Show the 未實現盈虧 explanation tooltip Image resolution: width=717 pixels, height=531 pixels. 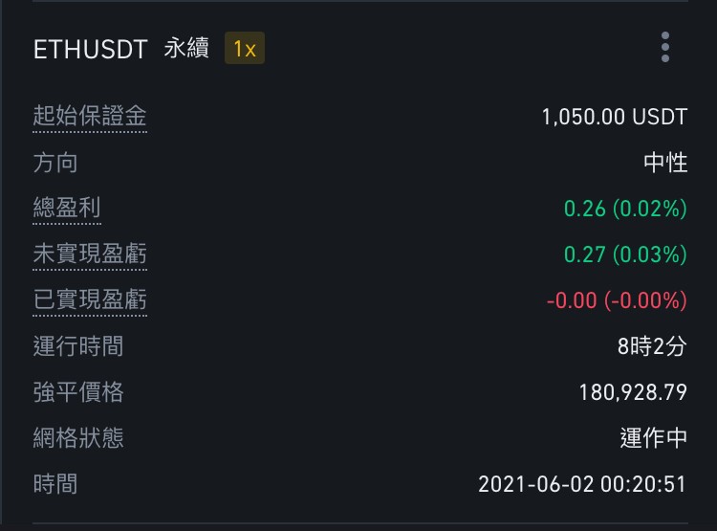coord(90,254)
